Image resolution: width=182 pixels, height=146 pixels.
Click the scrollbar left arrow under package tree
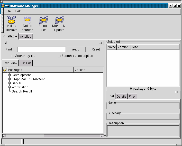[4, 136]
